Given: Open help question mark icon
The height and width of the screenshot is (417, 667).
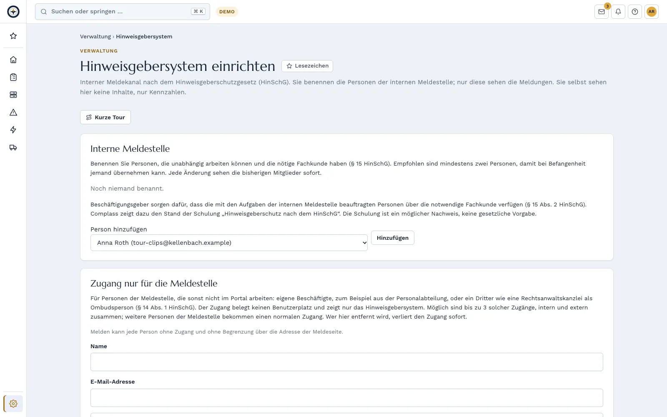Looking at the screenshot, I should (635, 12).
